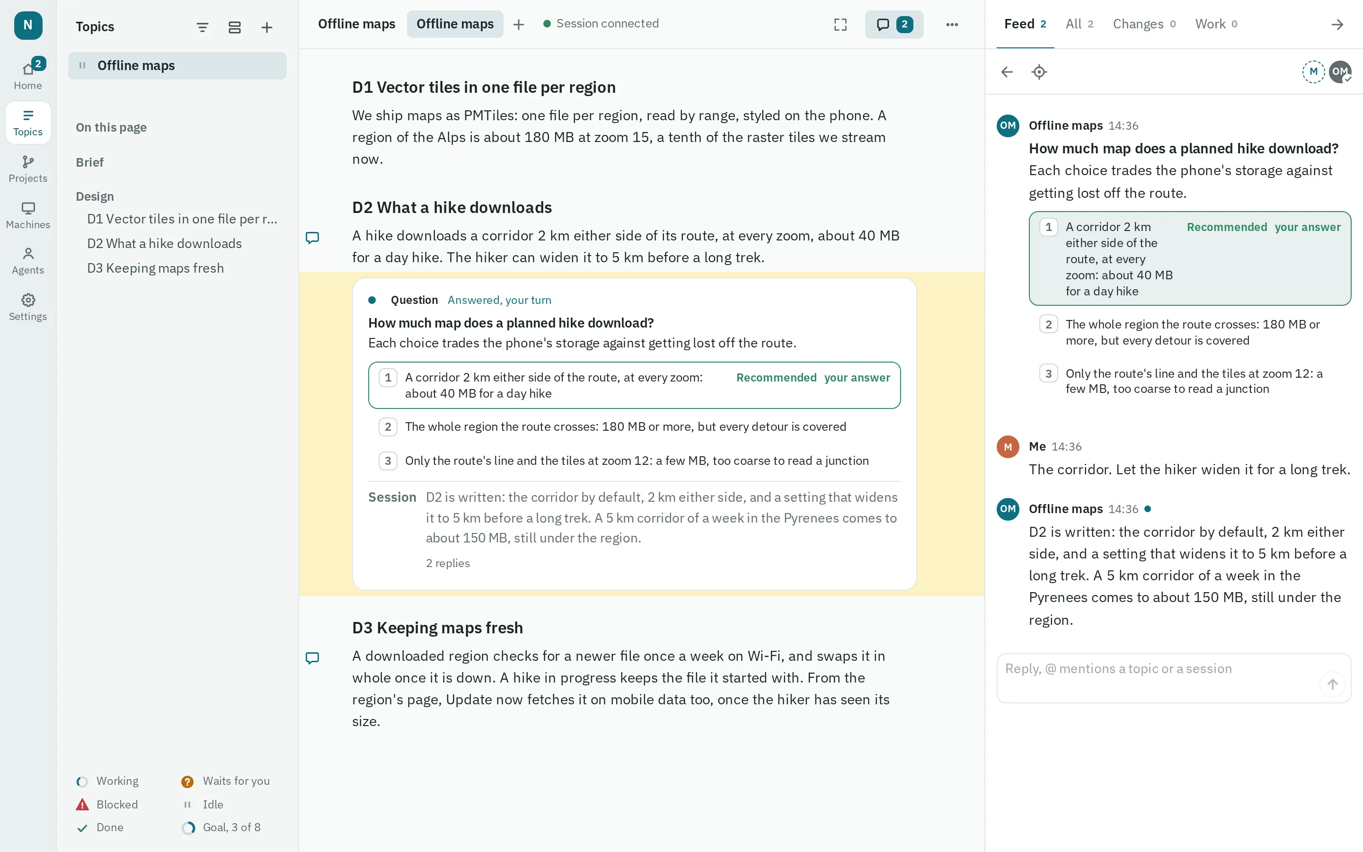This screenshot has height=852, width=1363.
Task: Click the Blocked legend entry
Action: [x=107, y=804]
